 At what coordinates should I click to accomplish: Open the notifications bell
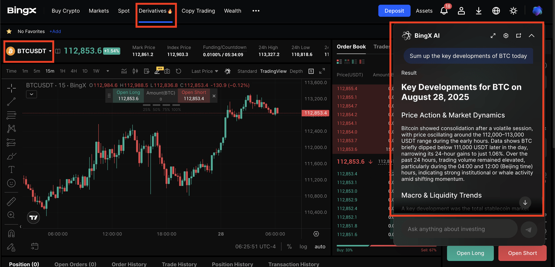click(x=444, y=11)
